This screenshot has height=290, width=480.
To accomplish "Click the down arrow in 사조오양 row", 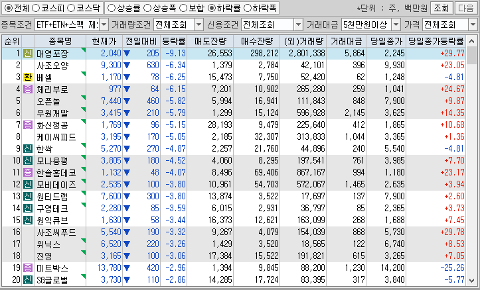I will (x=127, y=66).
